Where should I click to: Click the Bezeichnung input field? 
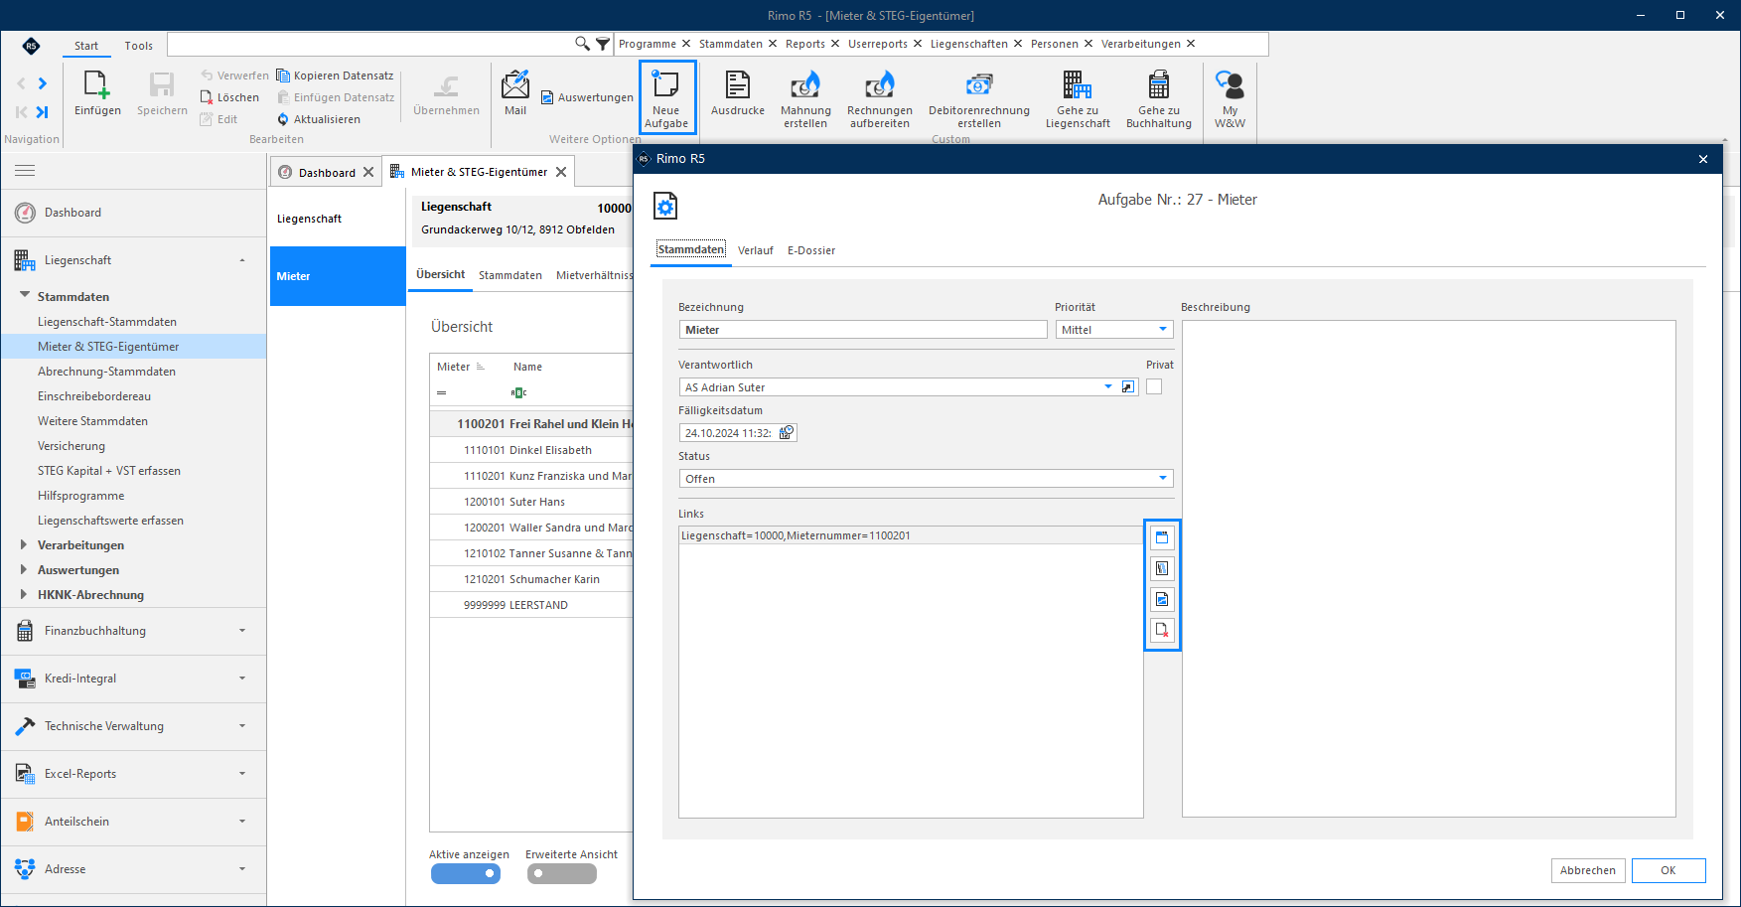863,329
